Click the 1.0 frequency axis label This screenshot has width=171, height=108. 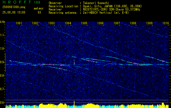(x=2, y=49)
